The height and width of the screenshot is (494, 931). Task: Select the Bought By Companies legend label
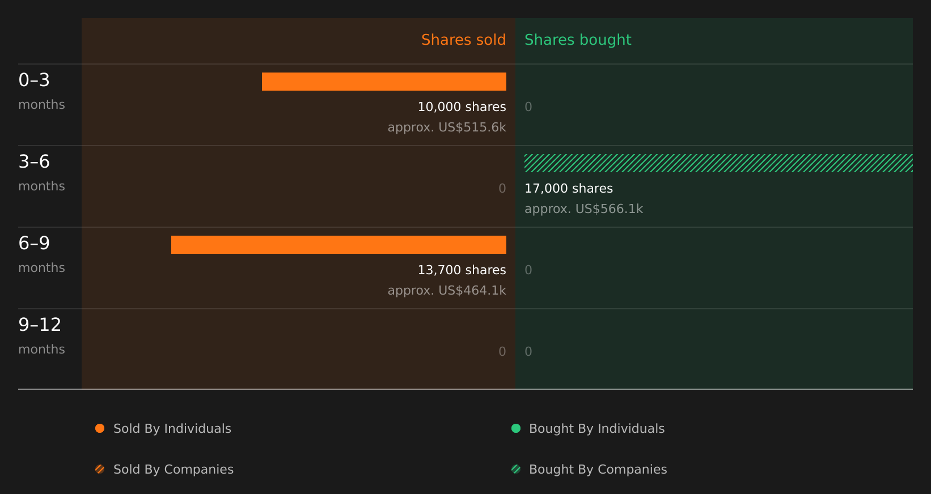598,470
